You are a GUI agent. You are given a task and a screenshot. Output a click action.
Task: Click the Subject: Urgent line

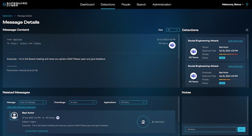29,122
